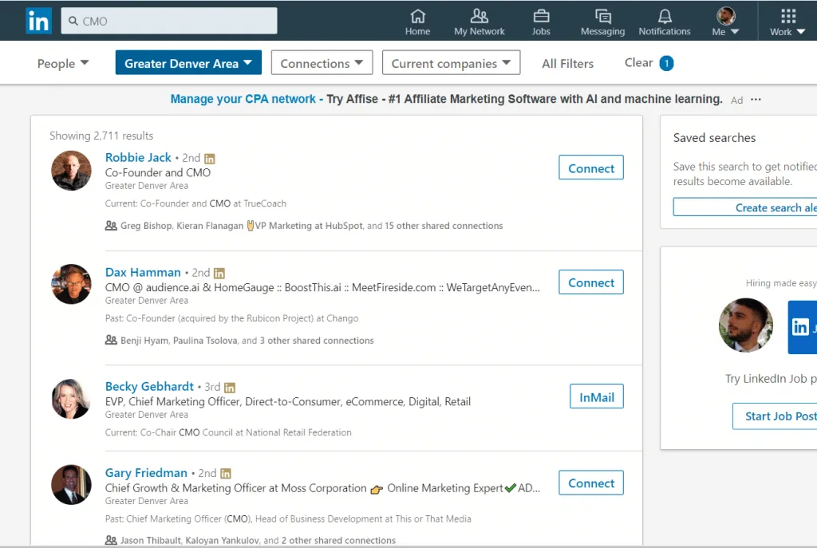Open Robbie Jack's profile name link
This screenshot has height=548, width=817.
pyautogui.click(x=138, y=157)
